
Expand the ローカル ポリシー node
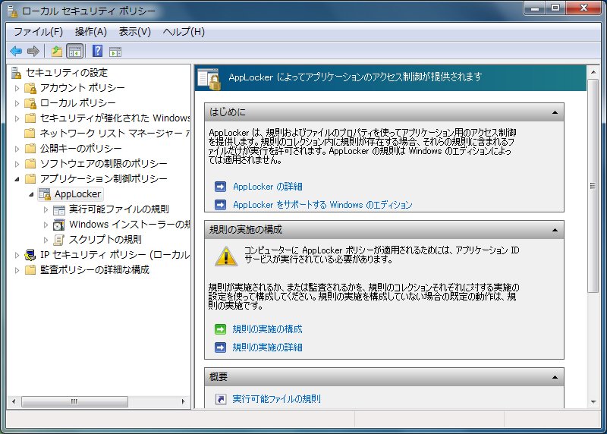pos(17,103)
